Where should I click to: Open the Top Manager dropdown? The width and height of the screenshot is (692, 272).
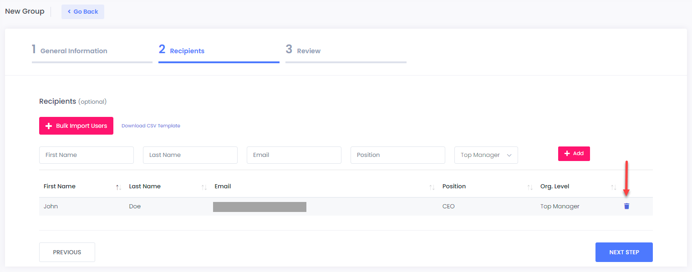pyautogui.click(x=486, y=155)
